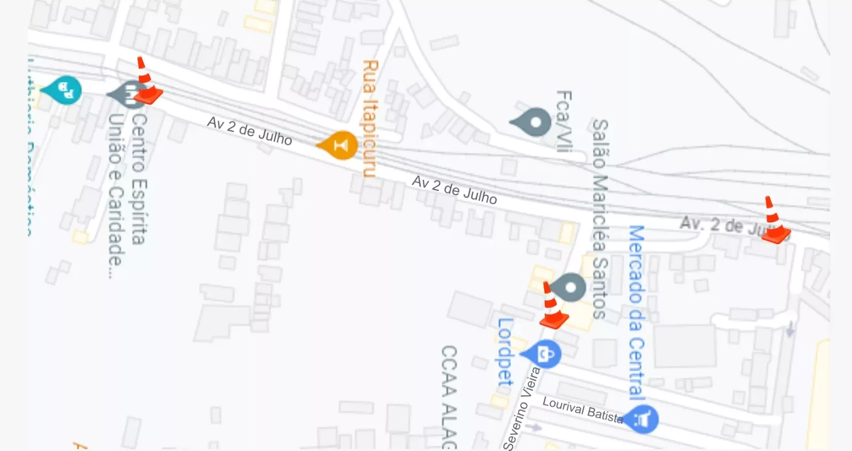Screen dimensions: 852x451
Task: Click the Mercado da Central label
Action: coord(636,312)
